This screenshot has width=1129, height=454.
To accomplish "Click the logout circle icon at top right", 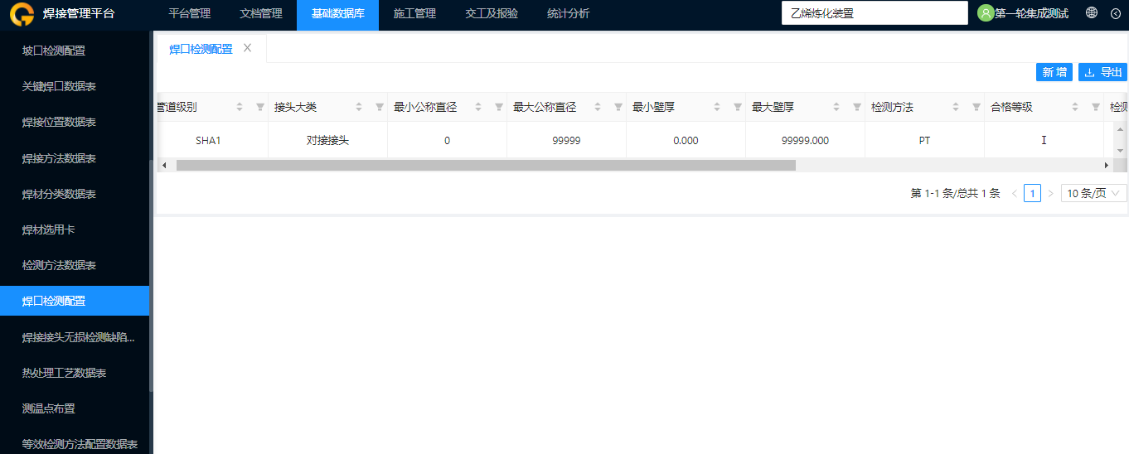I will pos(1115,13).
